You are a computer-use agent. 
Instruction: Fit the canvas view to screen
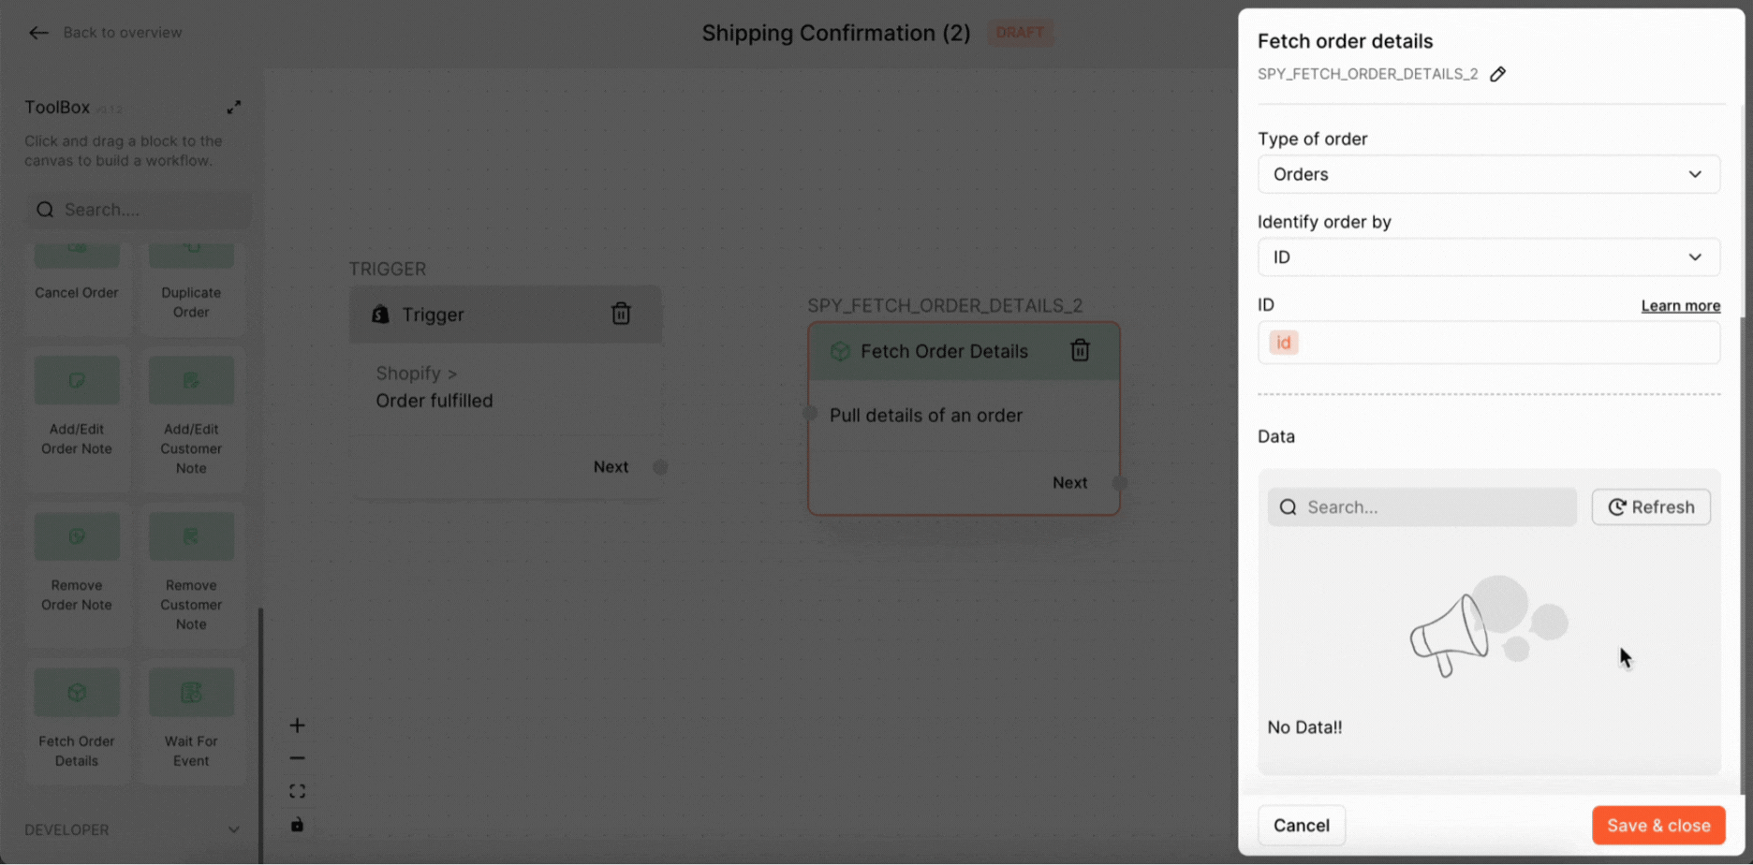(297, 792)
